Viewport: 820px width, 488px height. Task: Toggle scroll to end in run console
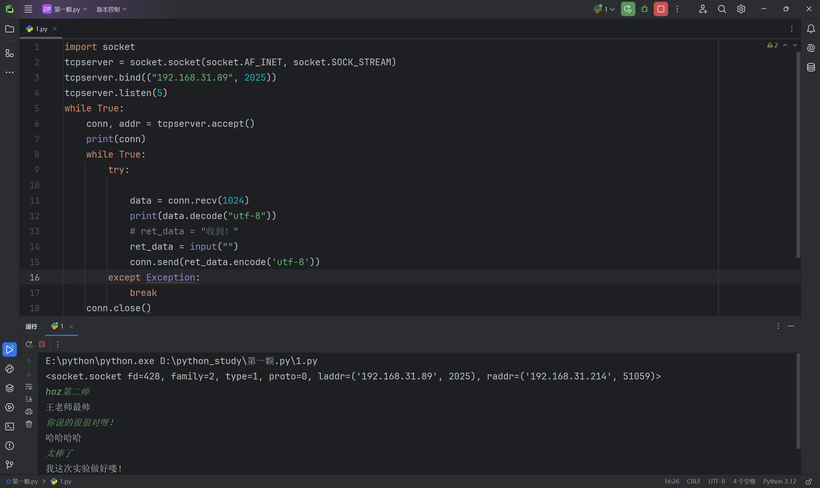coord(29,399)
